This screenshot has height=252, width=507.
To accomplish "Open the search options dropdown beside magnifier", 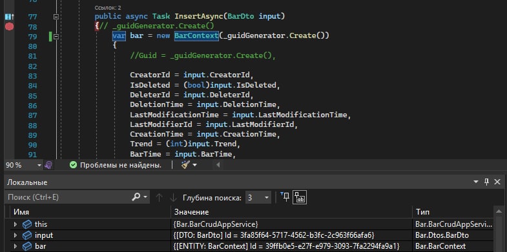I will click(x=145, y=197).
